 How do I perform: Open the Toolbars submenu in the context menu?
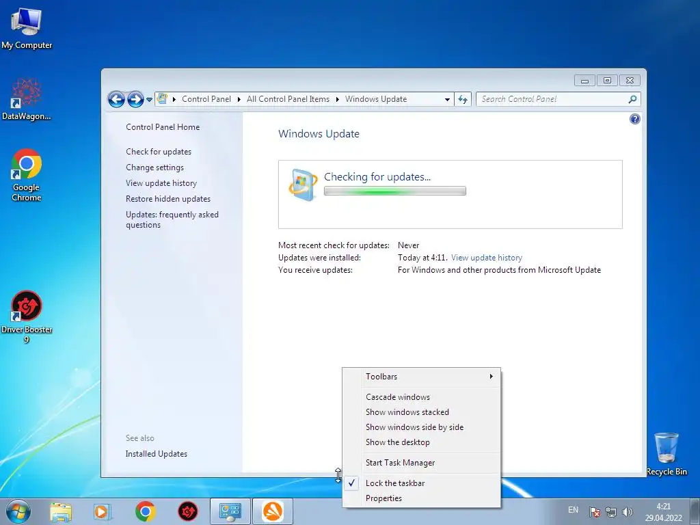421,377
